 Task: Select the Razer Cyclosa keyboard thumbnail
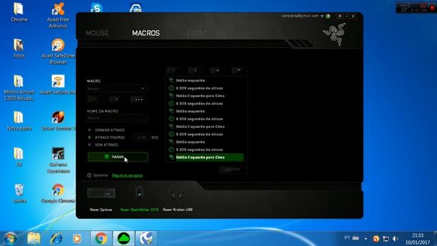click(x=101, y=193)
